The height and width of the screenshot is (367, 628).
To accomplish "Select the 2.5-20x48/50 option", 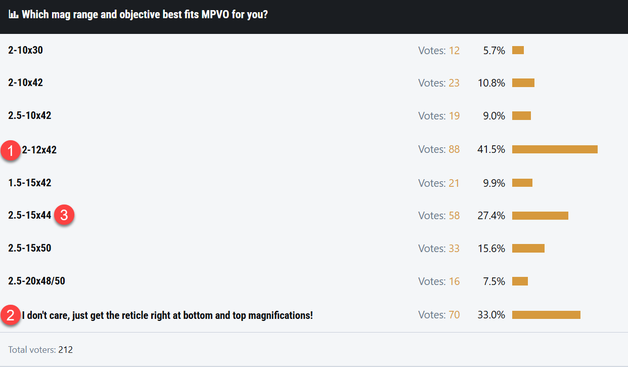I will click(x=36, y=280).
